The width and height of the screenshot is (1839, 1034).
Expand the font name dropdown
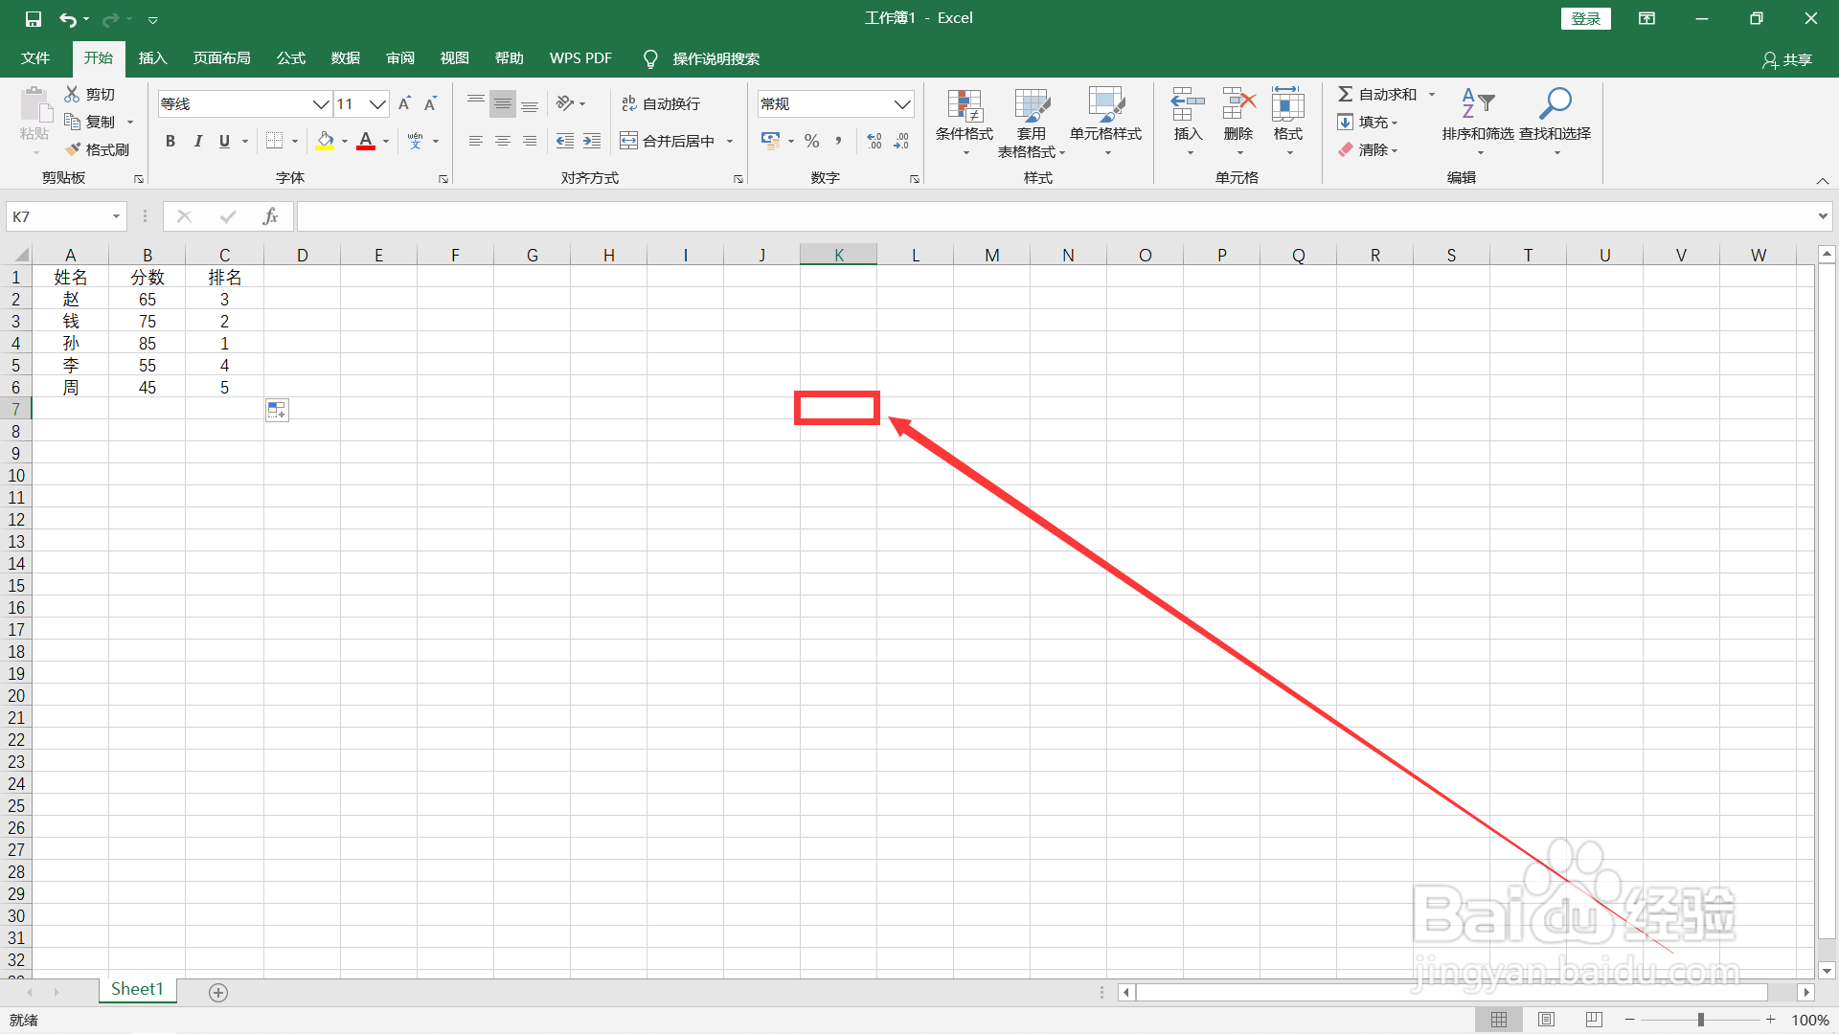pos(321,103)
